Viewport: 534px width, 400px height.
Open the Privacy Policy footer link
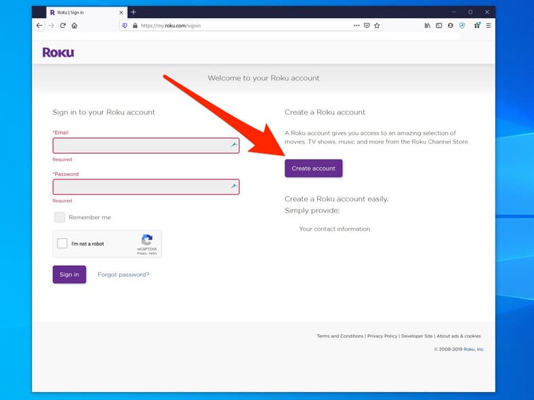click(x=382, y=336)
